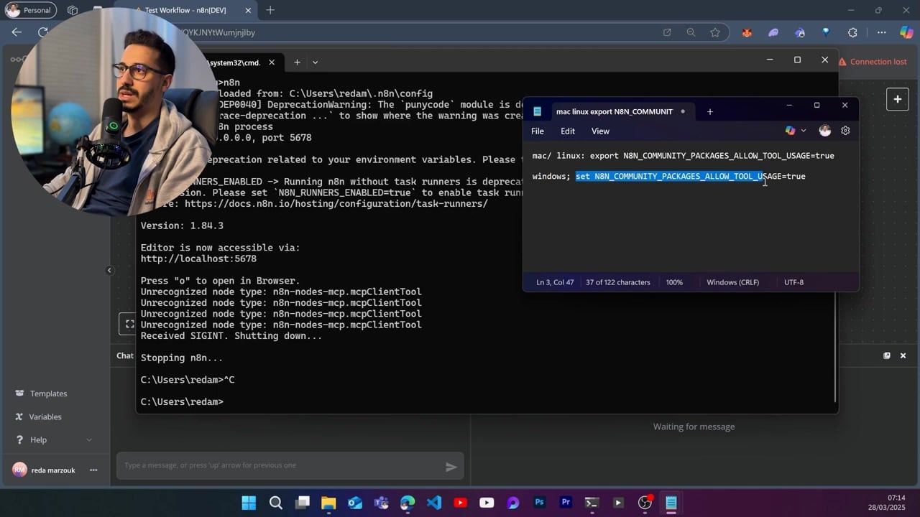Add a node with the plus button
The image size is (920, 517).
coord(897,99)
